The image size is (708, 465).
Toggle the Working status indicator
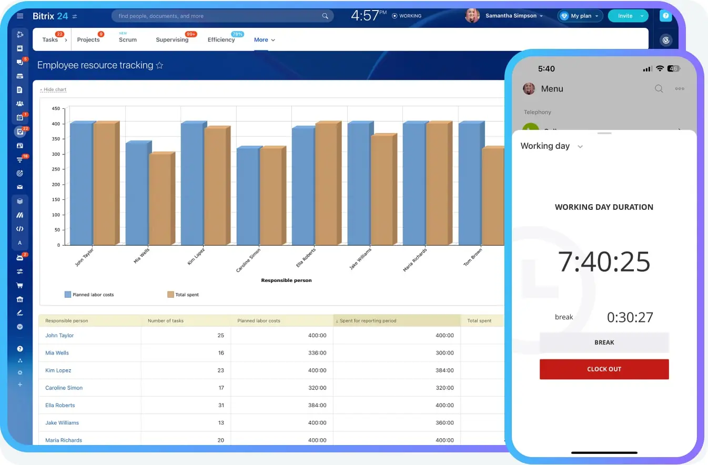[x=407, y=16]
